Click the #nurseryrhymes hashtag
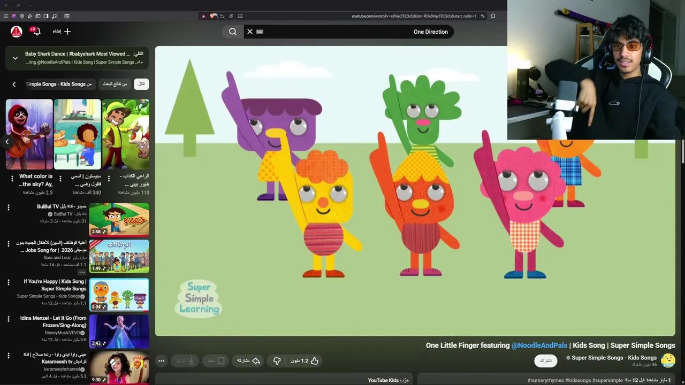The width and height of the screenshot is (685, 385). coord(545,380)
